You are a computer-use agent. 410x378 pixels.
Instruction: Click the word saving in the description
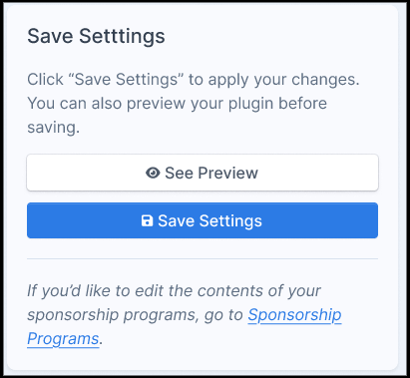click(52, 128)
